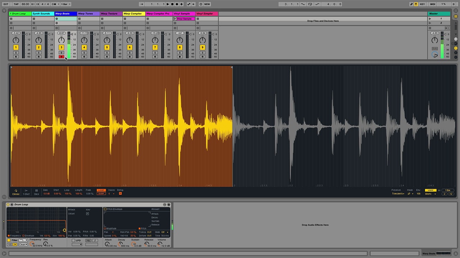Toggle the Loop switch in the Sample box

tap(101, 190)
